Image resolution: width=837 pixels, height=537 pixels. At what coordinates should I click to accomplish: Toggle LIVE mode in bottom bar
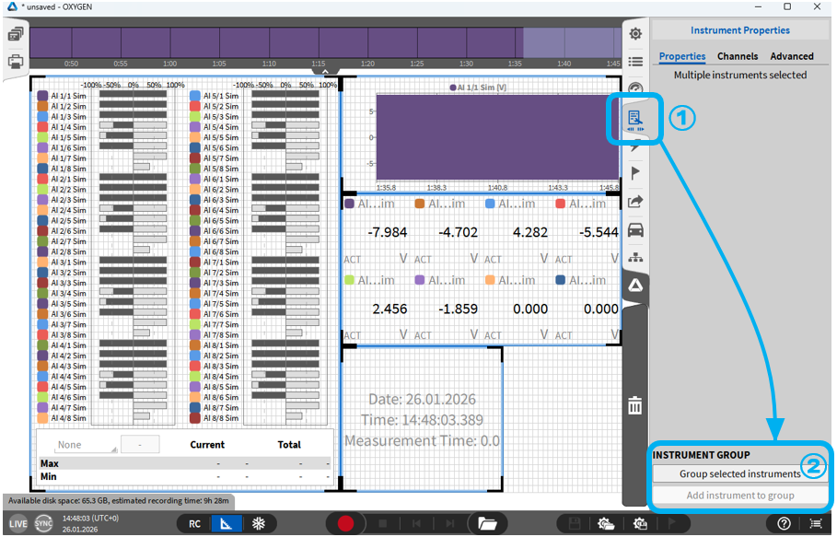point(17,523)
